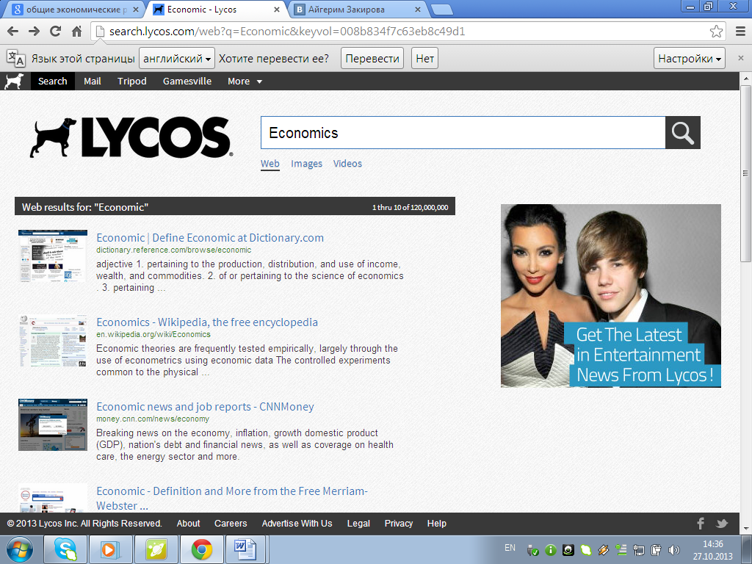The height and width of the screenshot is (564, 752).
Task: Bookmark page with the star icon
Action: coord(716,32)
